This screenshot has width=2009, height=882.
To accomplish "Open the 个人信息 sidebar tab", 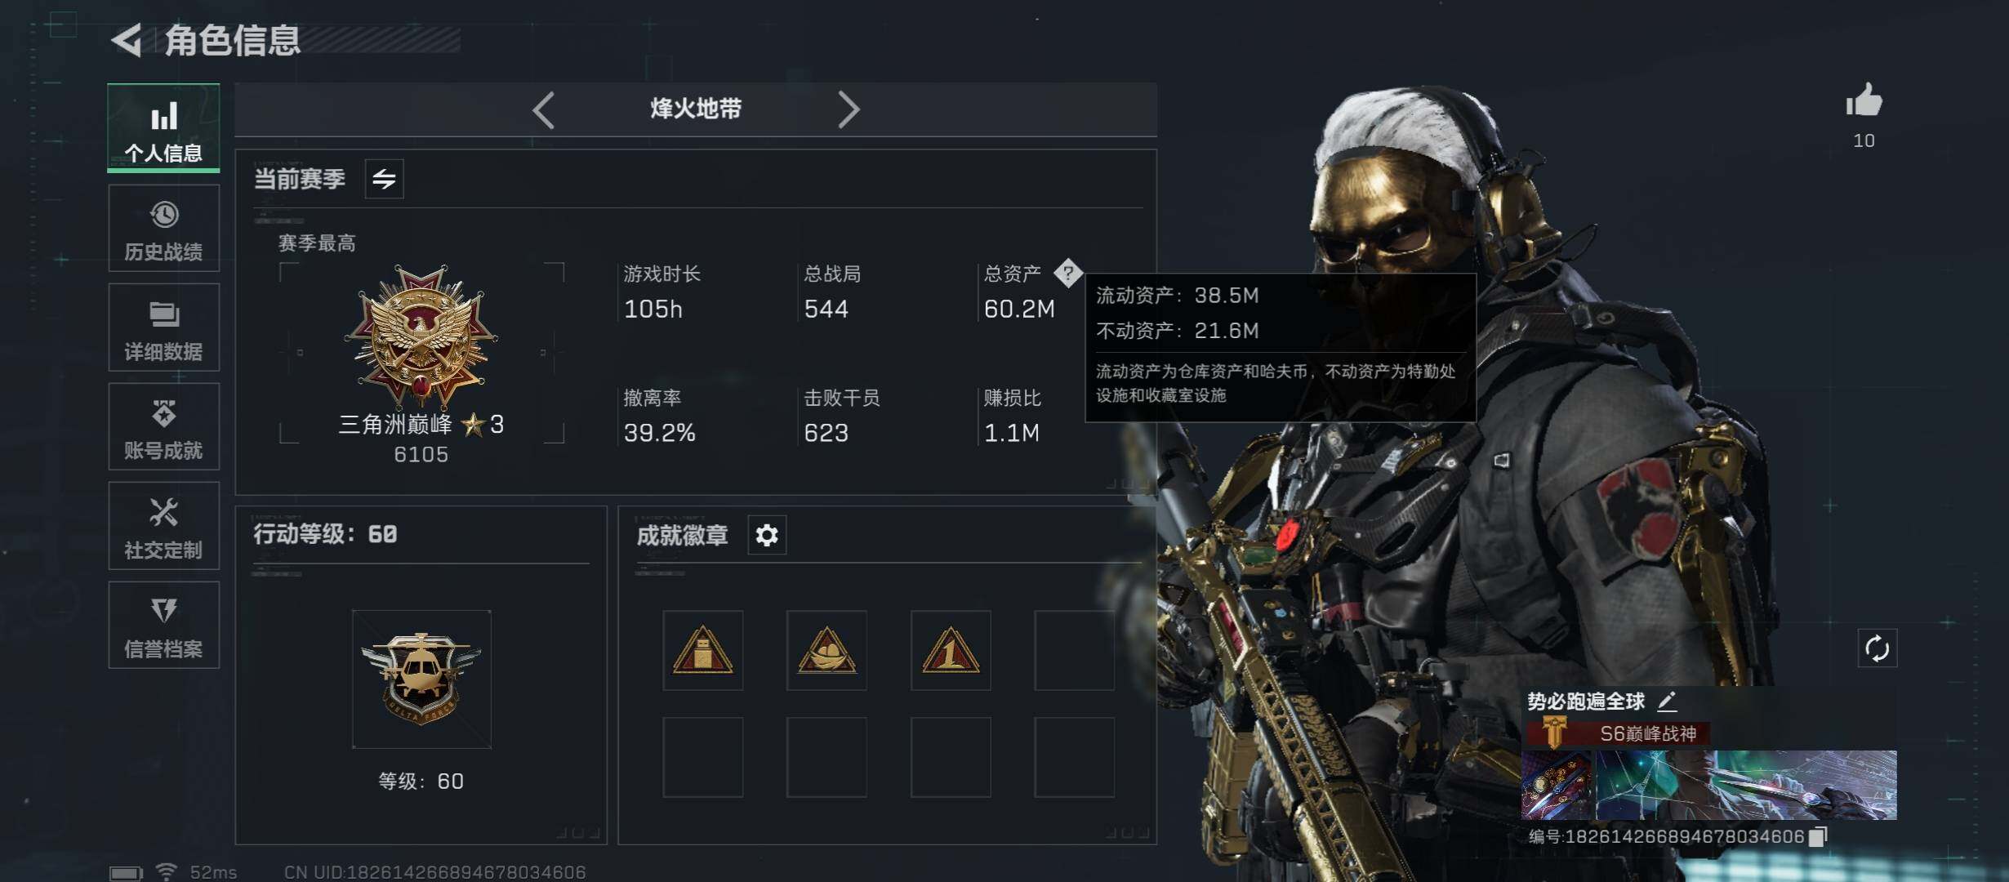I will coord(163,128).
